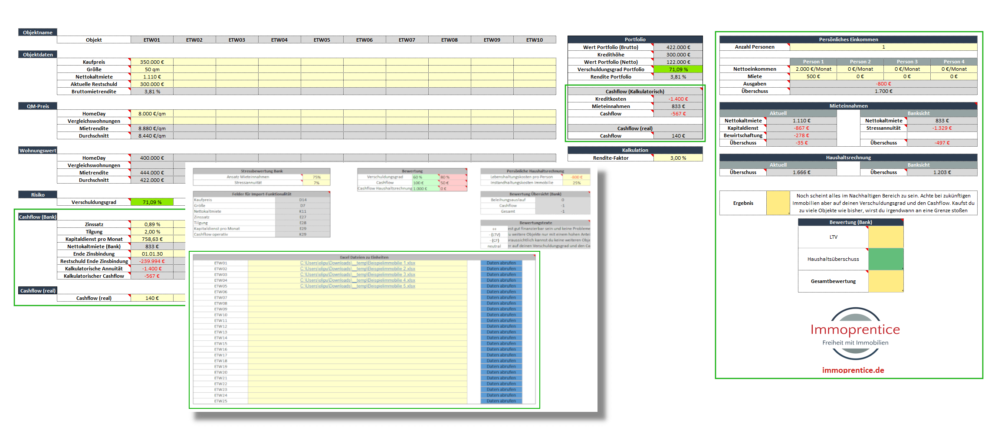The width and height of the screenshot is (998, 434).
Task: Click the green Verschuldungsgrad Portfolio cell
Action: coord(678,69)
